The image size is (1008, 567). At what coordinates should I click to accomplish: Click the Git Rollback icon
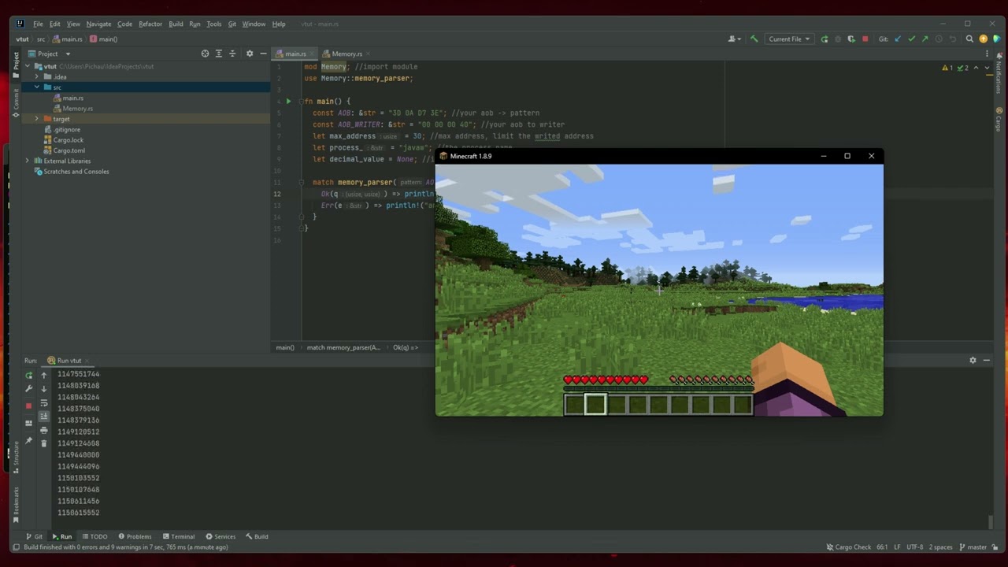coord(953,39)
